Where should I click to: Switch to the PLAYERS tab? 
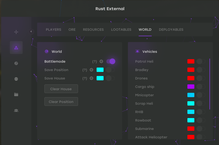click(53, 30)
